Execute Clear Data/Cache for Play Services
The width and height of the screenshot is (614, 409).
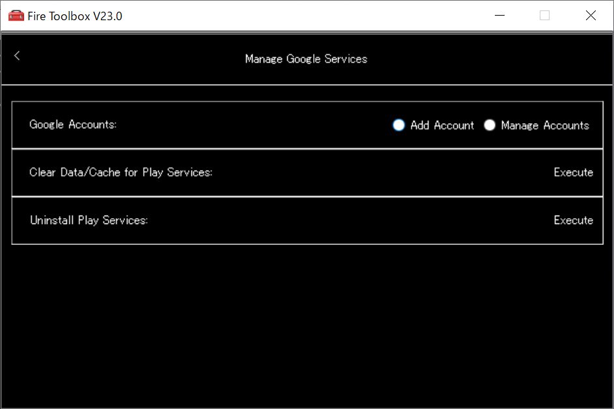coord(573,173)
